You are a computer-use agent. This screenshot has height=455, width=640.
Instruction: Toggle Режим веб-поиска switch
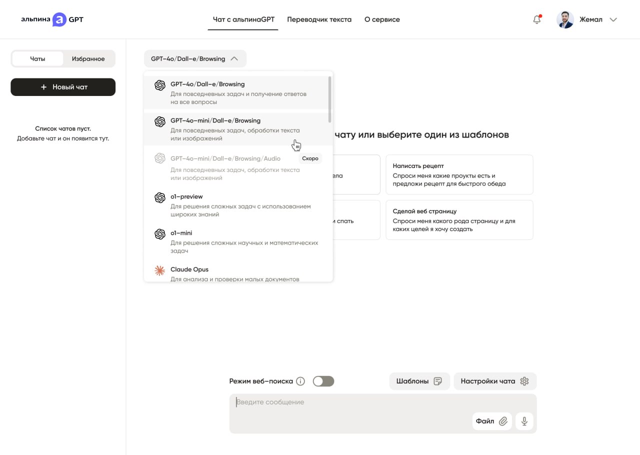[x=323, y=381]
